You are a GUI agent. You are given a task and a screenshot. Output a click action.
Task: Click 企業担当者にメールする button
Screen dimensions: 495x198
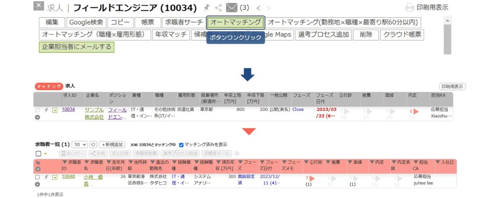click(x=77, y=47)
